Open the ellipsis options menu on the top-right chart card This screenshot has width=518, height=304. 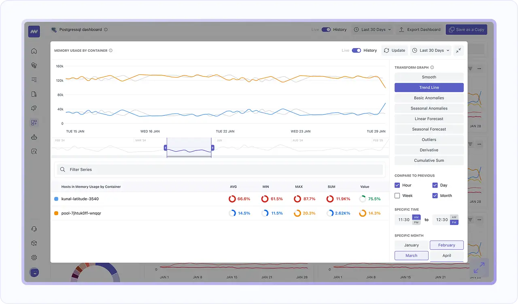pos(479,69)
